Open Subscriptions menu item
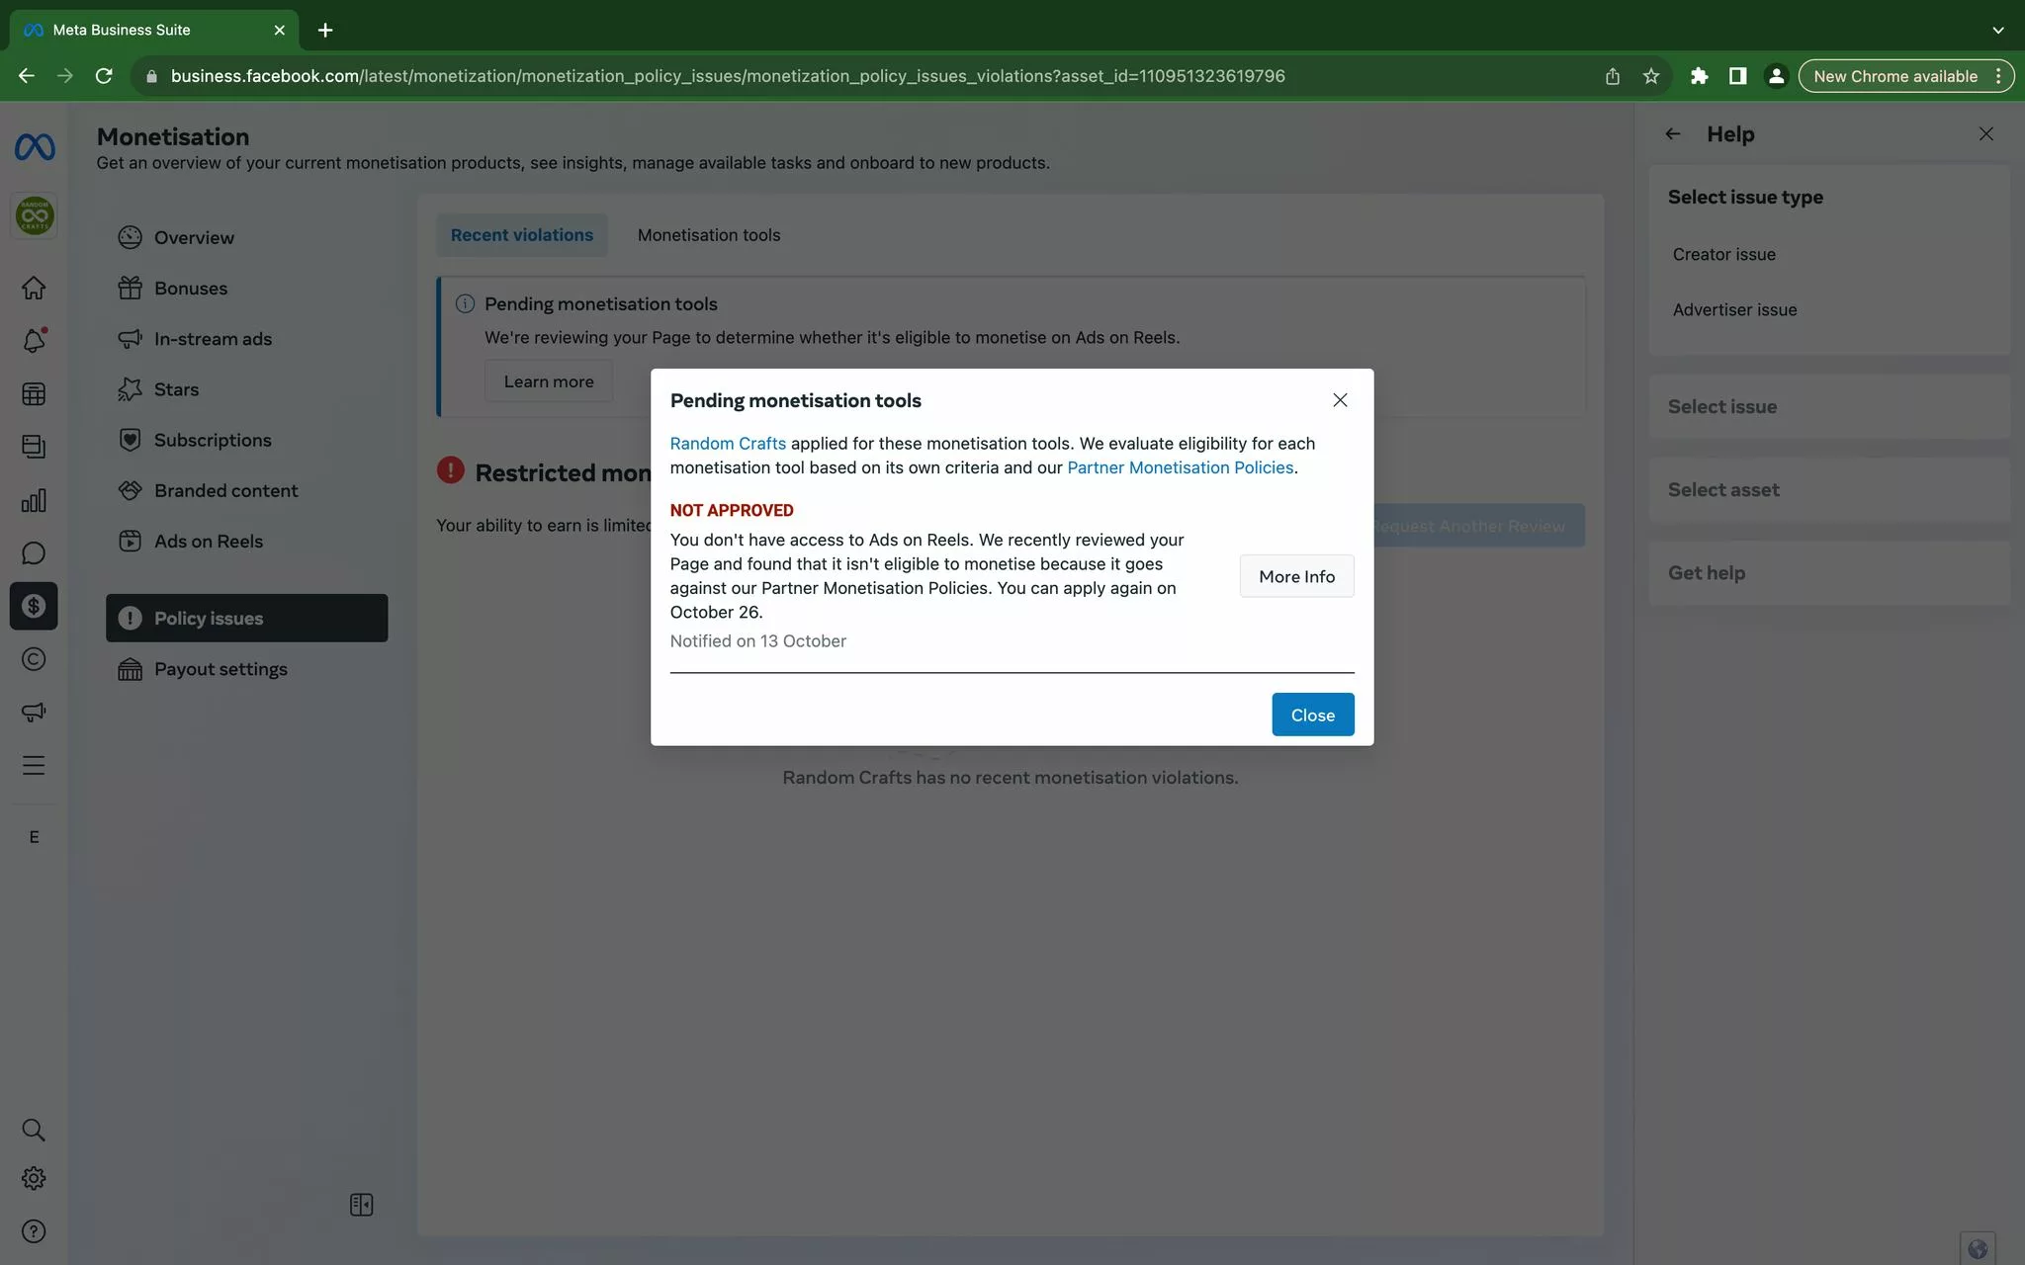The width and height of the screenshot is (2025, 1265). (x=247, y=440)
